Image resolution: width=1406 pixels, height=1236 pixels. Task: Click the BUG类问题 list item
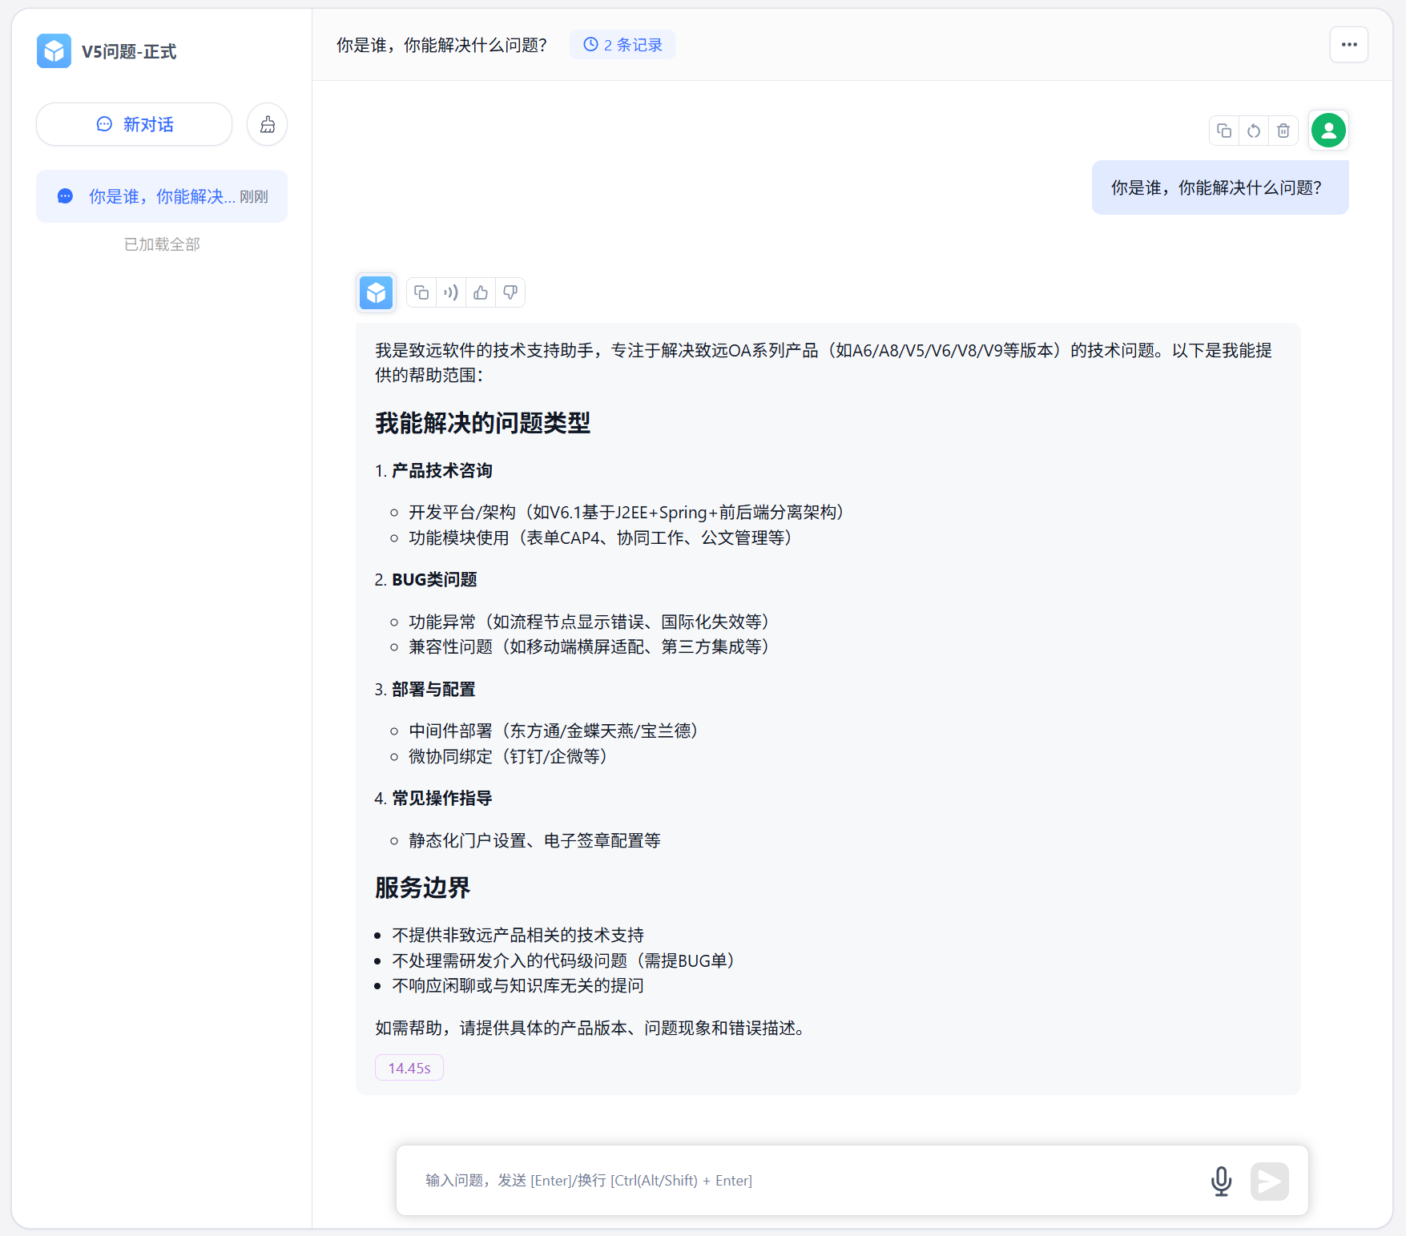pos(435,579)
